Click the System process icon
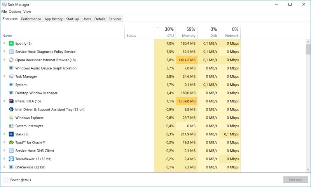 coord(11,85)
